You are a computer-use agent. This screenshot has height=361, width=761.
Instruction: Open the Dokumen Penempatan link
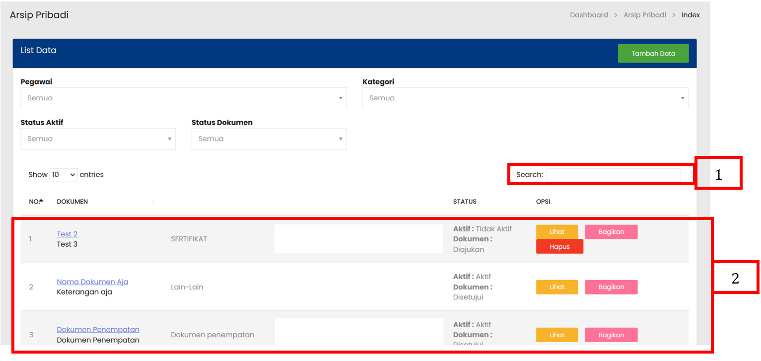click(x=98, y=329)
